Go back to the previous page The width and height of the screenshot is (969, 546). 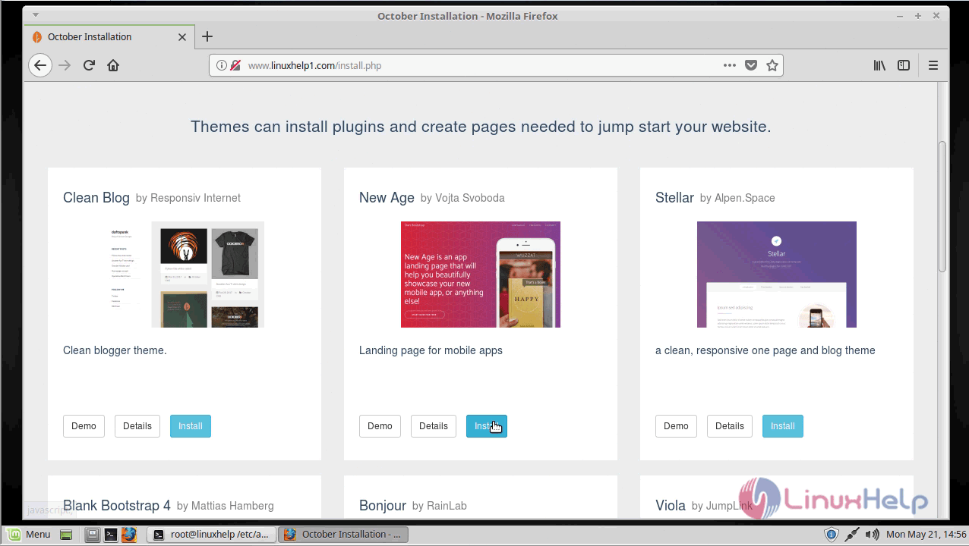40,65
